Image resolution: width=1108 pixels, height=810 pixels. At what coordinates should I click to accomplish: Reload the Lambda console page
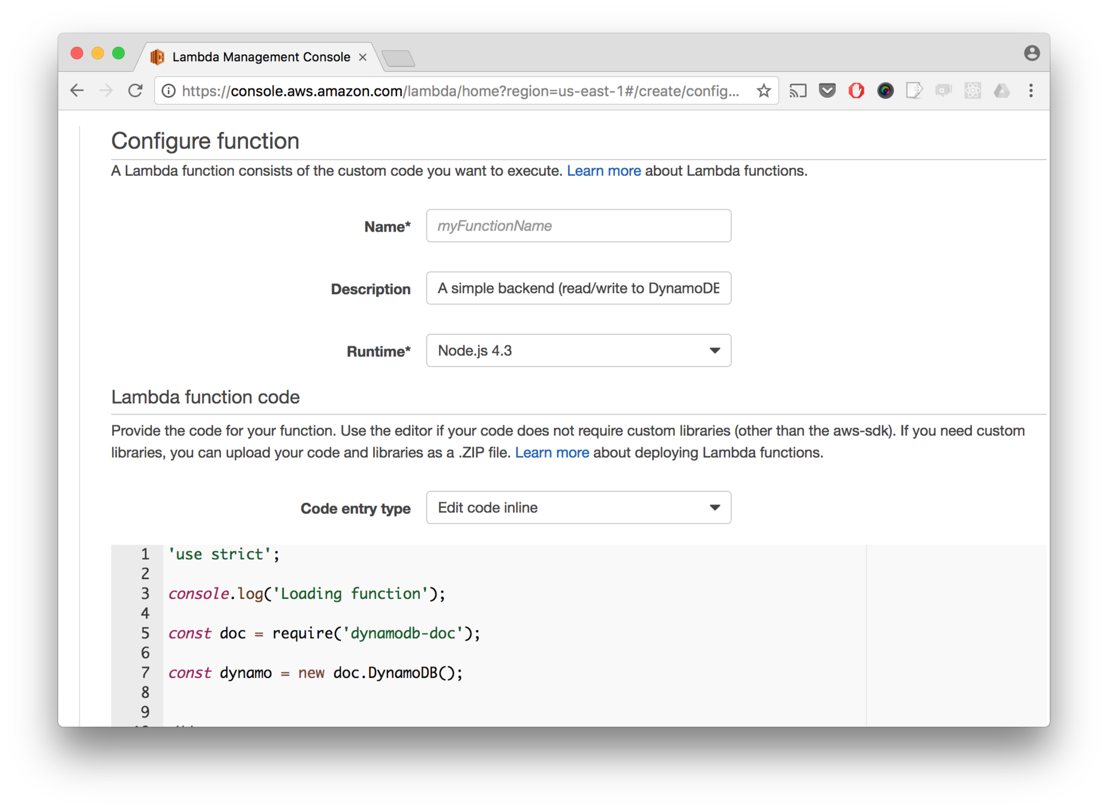pyautogui.click(x=136, y=91)
